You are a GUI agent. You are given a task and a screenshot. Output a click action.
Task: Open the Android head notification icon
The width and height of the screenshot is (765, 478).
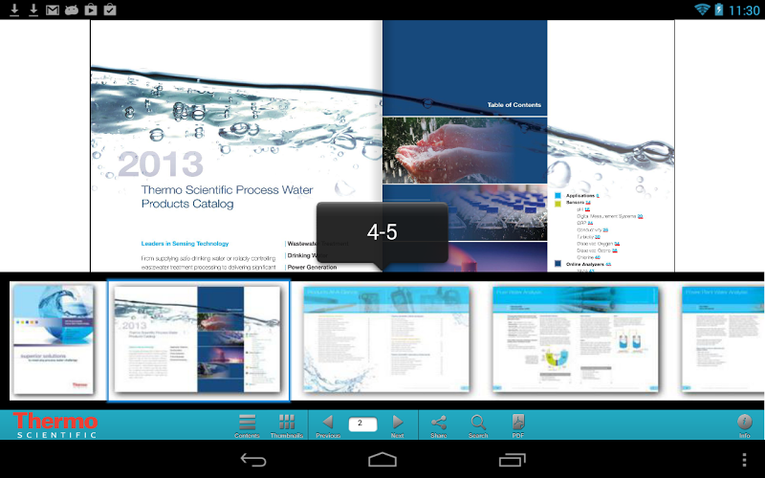[72, 10]
